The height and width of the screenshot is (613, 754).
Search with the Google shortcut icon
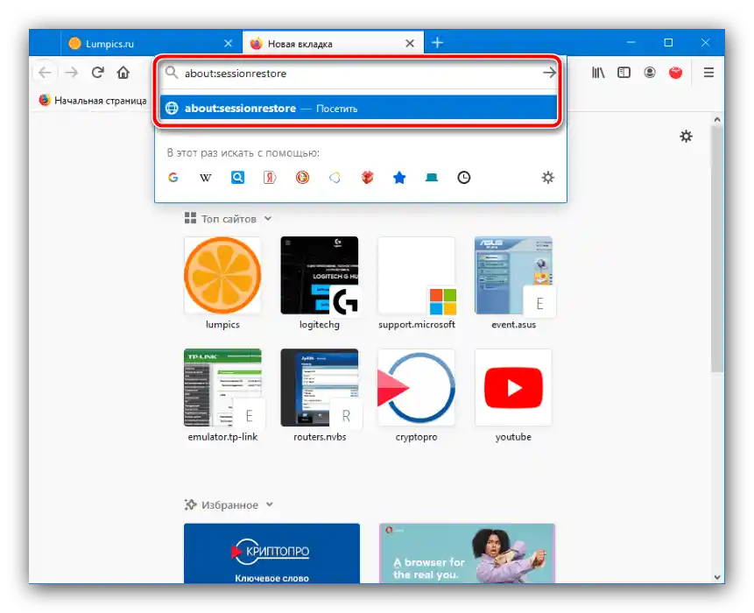click(x=173, y=177)
